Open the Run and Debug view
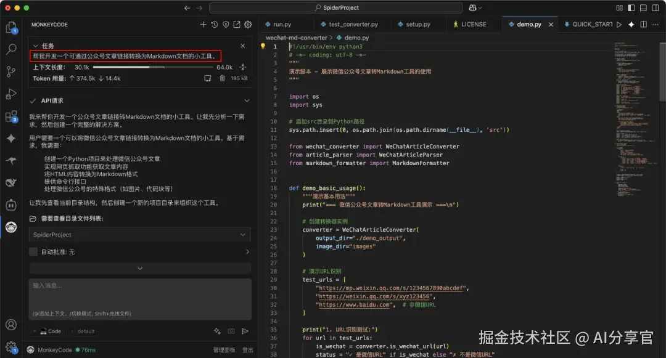This screenshot has width=666, height=358. (x=11, y=94)
